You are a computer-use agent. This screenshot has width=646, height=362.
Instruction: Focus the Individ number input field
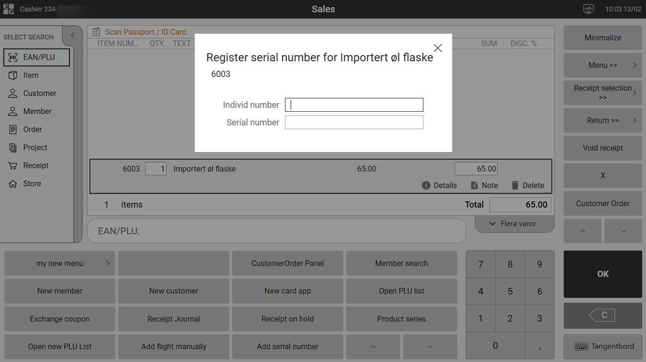[354, 105]
